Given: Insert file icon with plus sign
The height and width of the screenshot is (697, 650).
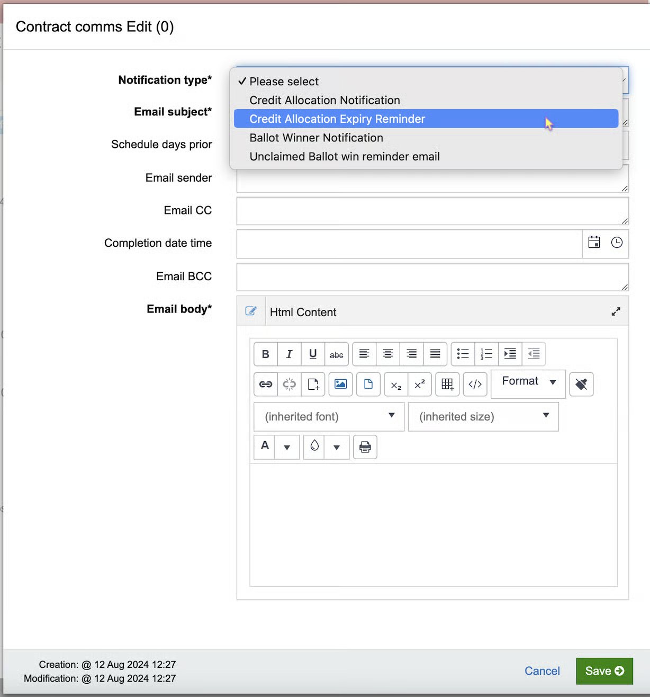Looking at the screenshot, I should 313,384.
